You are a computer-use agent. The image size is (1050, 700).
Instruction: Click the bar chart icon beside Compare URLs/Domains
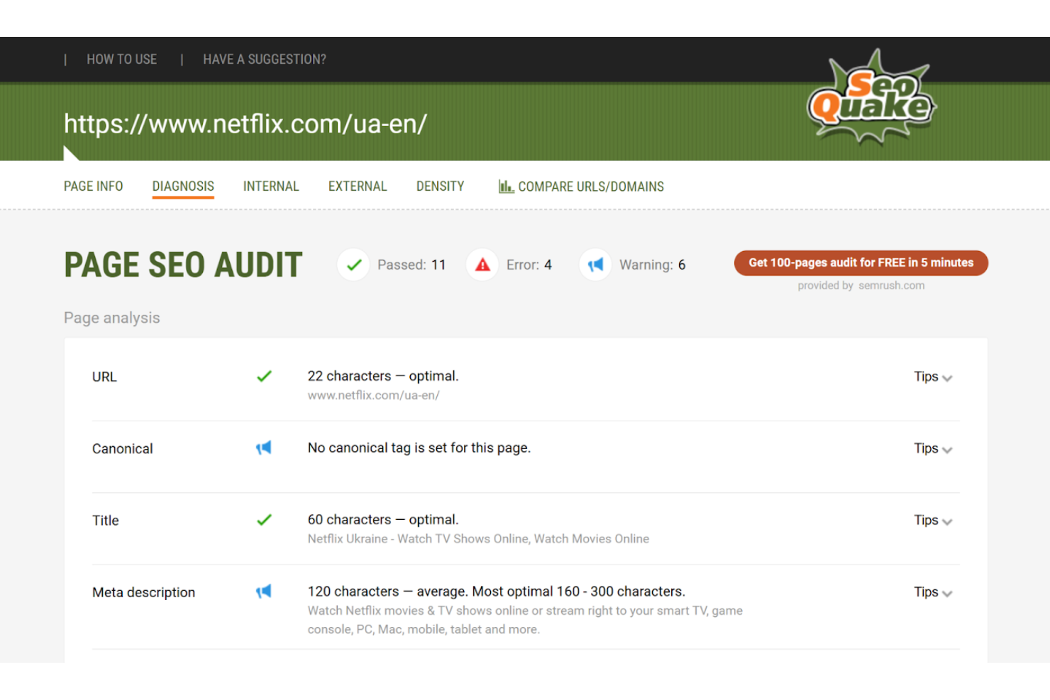[506, 187]
